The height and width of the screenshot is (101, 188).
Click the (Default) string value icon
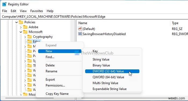tap(80, 29)
